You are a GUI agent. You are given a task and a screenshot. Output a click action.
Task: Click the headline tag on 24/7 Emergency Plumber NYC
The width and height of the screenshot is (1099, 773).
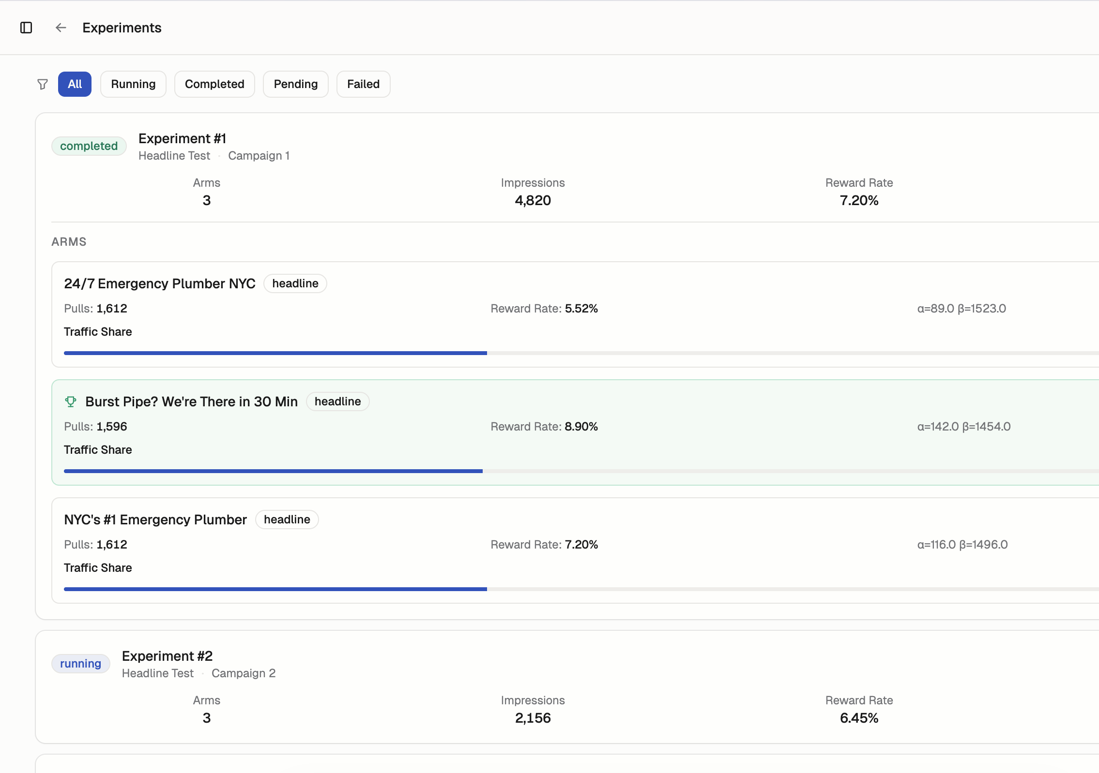click(x=295, y=283)
